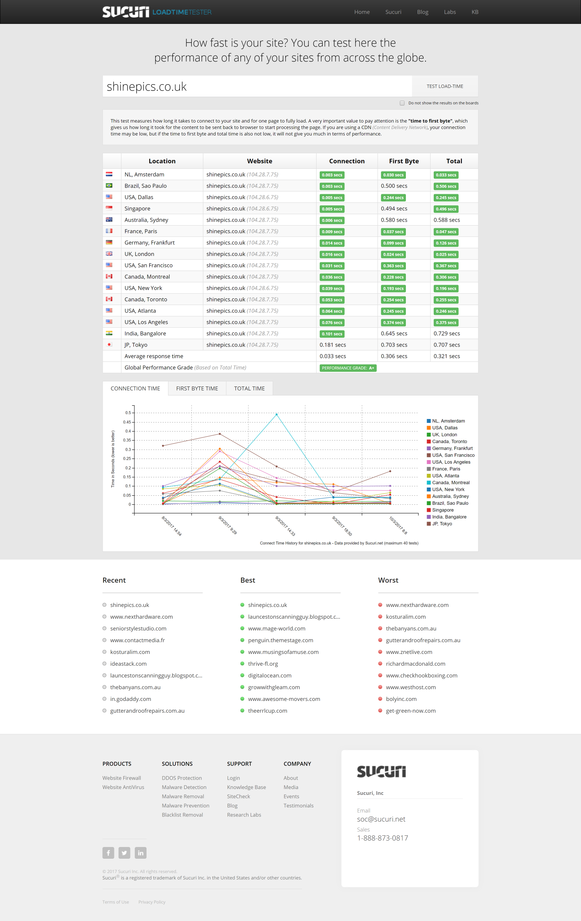This screenshot has width=581, height=921.
Task: Open www.mage-world.com in the Best list
Action: [277, 628]
